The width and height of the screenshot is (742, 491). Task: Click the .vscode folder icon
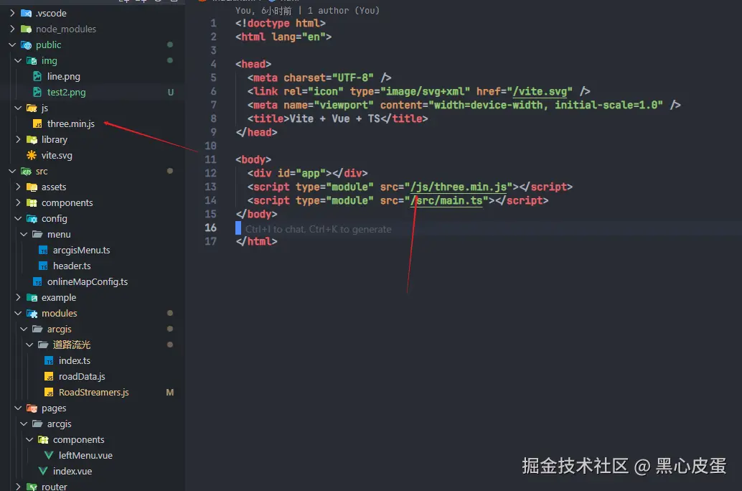pyautogui.click(x=26, y=13)
